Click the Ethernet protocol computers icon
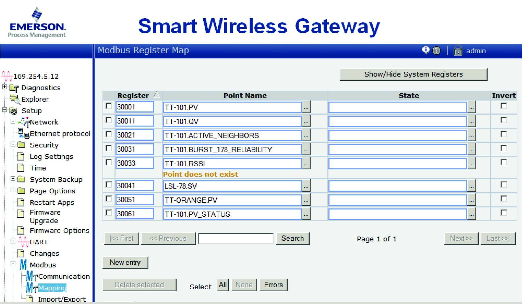Viewport: 523px width, 304px height. point(23,133)
